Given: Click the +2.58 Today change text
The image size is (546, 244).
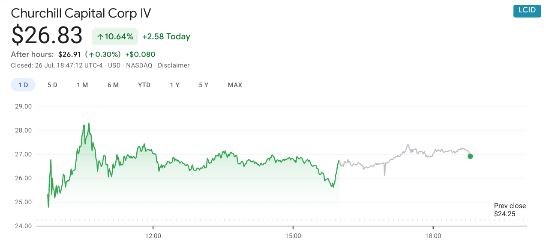Looking at the screenshot, I should click(166, 37).
